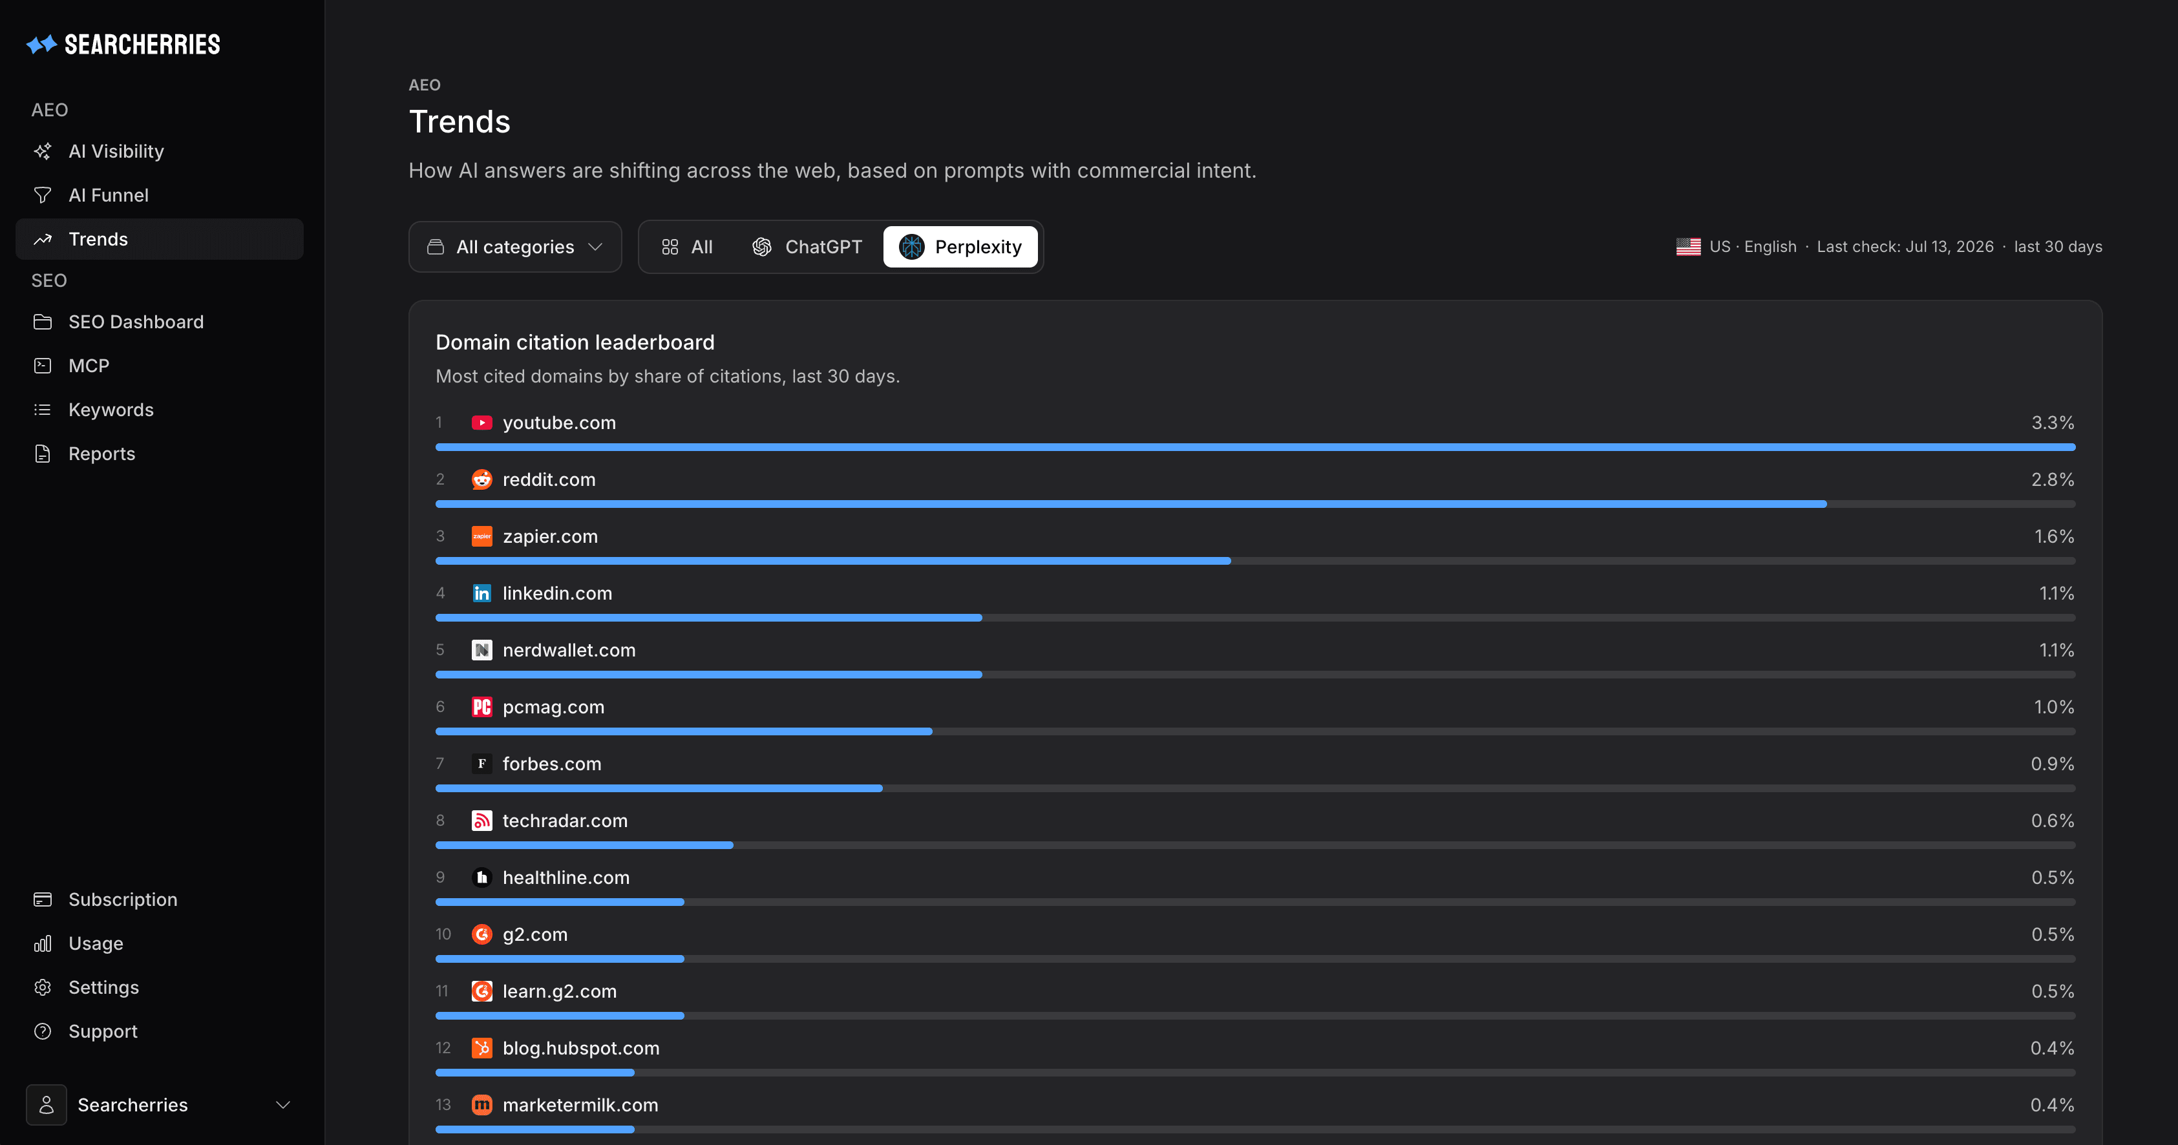Viewport: 2178px width, 1145px height.
Task: Click the favicon beside the g2.com domain name
Action: [482, 934]
